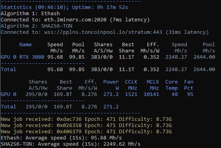Click the Statistics uptime header line
This screenshot has width=221, height=148.
click(64, 7)
